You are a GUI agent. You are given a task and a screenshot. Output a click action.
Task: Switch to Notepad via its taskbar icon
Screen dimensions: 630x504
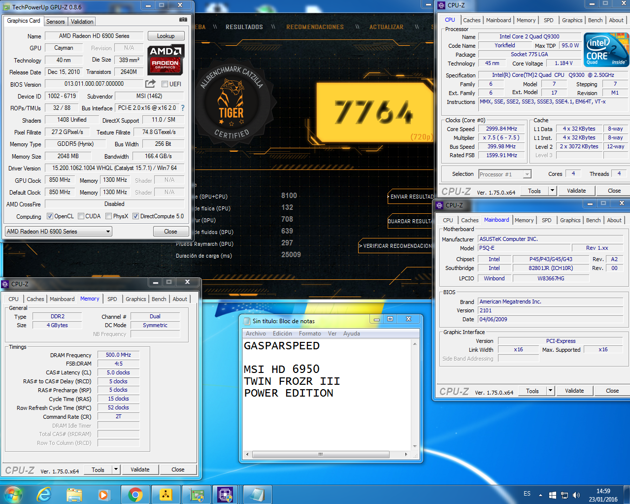tap(257, 494)
